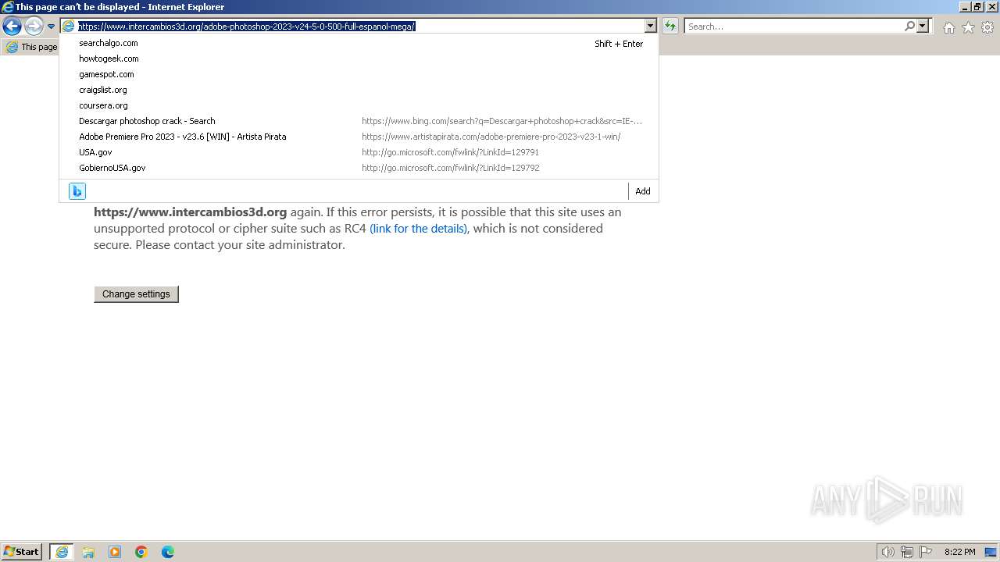Click the bold intercambios3d.org address text

pyautogui.click(x=191, y=212)
